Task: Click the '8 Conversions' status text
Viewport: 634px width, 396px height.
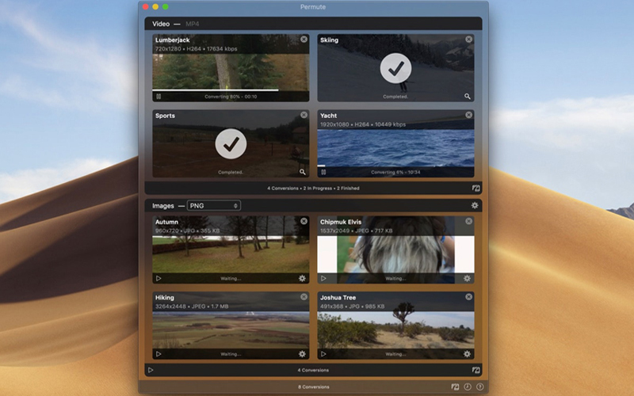Action: click(313, 386)
